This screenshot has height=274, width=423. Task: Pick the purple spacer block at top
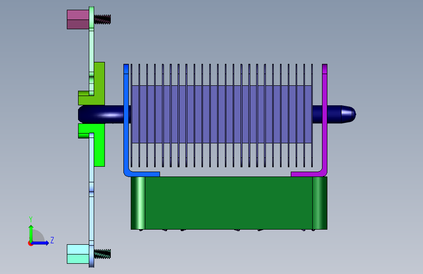tap(78, 20)
